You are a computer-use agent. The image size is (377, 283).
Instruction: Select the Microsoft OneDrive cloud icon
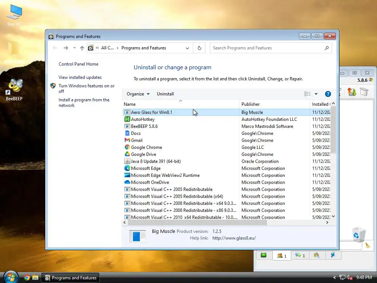pyautogui.click(x=127, y=182)
